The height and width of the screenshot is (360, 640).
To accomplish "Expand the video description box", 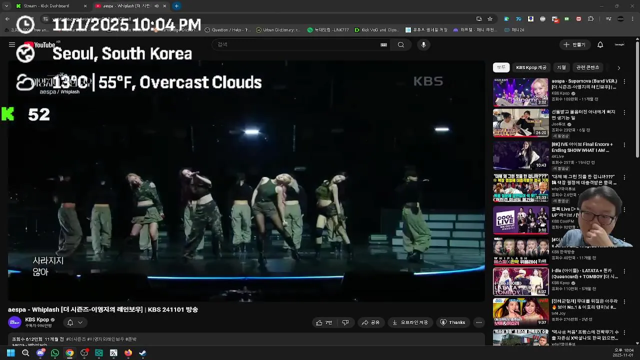I will pyautogui.click(x=246, y=339).
